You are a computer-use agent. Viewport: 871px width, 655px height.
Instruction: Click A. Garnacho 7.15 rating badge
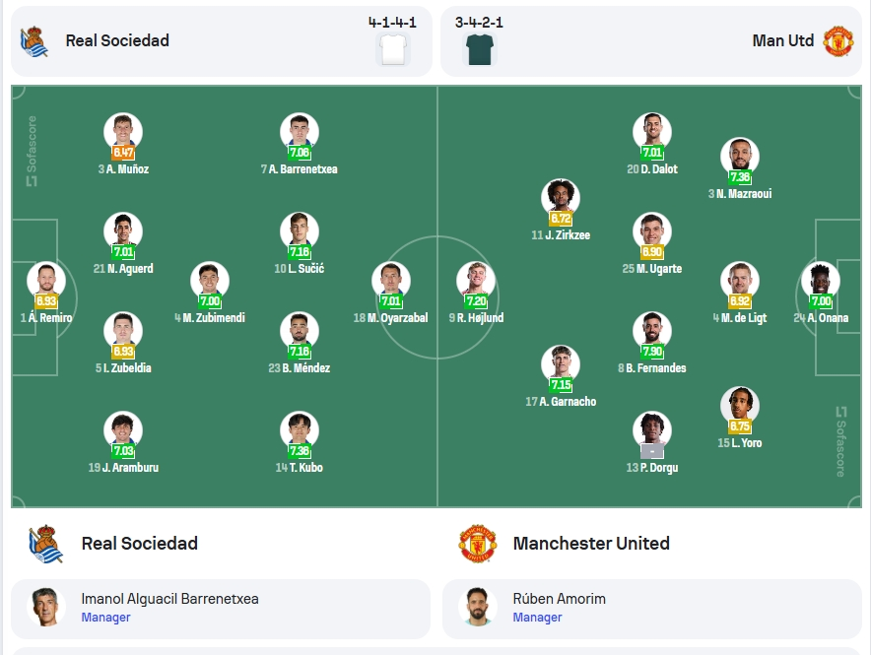[561, 385]
